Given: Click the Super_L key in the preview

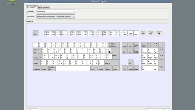Looking at the screenshot, I should (45, 68).
